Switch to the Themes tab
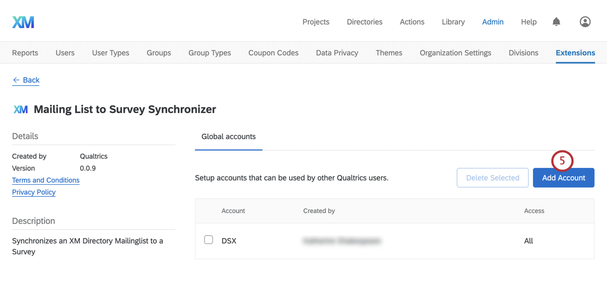This screenshot has height=303, width=607. tap(389, 53)
